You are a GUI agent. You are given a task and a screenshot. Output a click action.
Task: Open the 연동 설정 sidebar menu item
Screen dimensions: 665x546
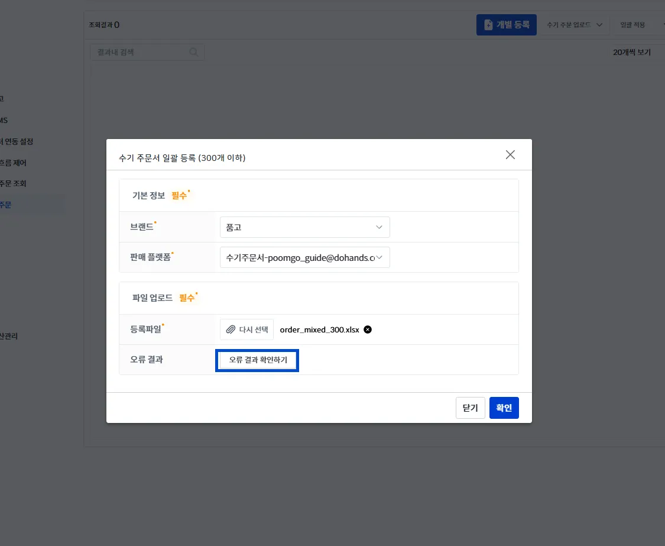(17, 141)
